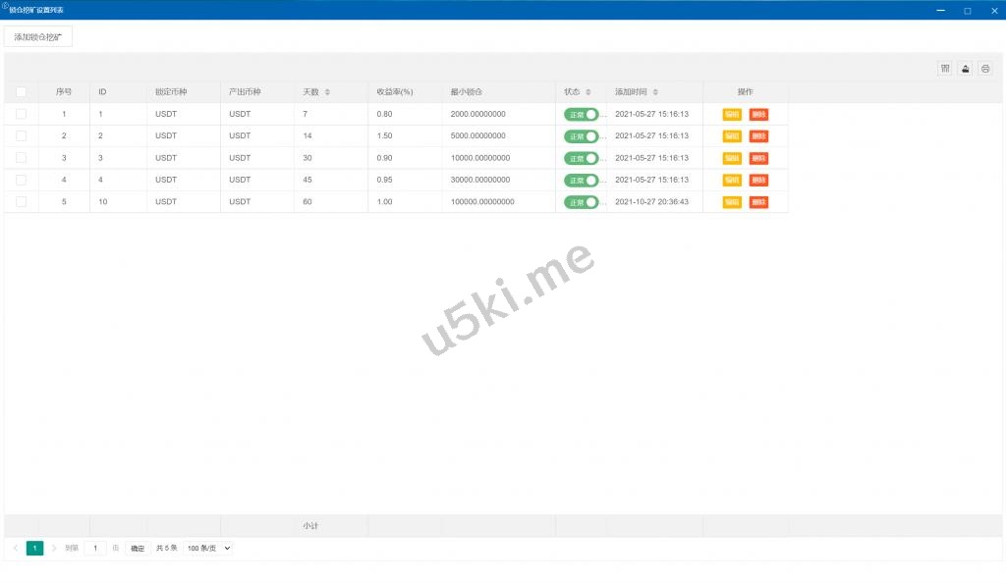
Task: Toggle status switch for the 7-day row
Action: point(582,114)
